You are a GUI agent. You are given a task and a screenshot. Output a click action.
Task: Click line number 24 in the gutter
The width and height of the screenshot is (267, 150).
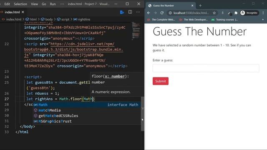tap(7, 77)
